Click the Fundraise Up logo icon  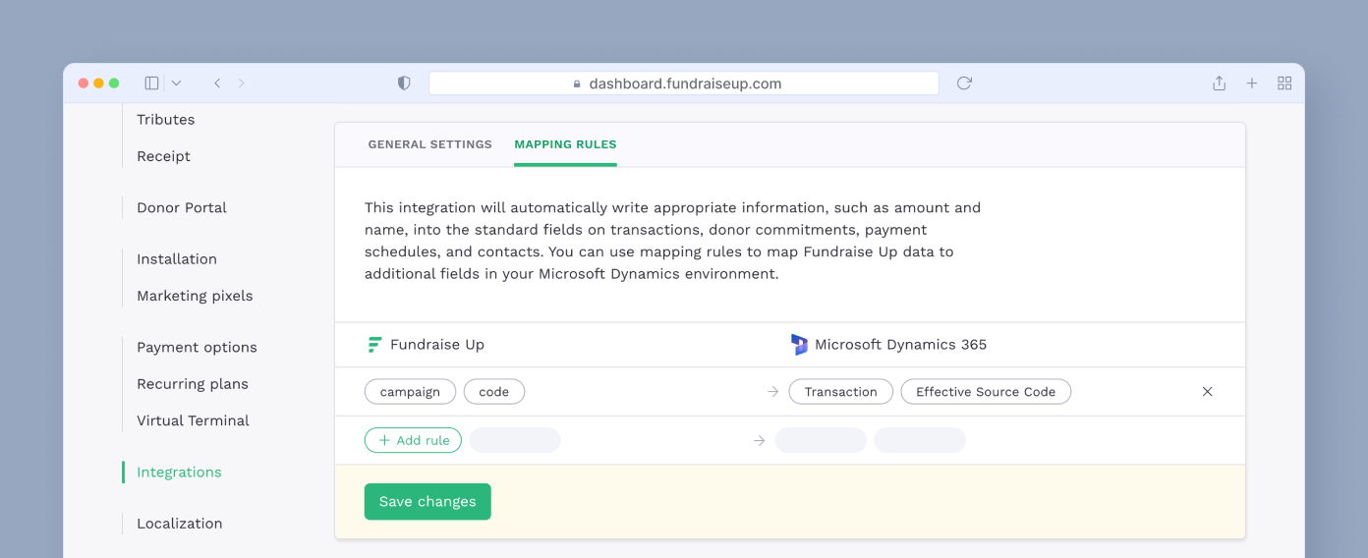coord(374,345)
